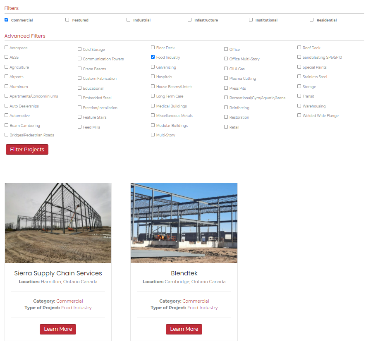Viewport: 373px width, 344px height.
Task: Select the Airports checkbox
Action: coord(7,76)
